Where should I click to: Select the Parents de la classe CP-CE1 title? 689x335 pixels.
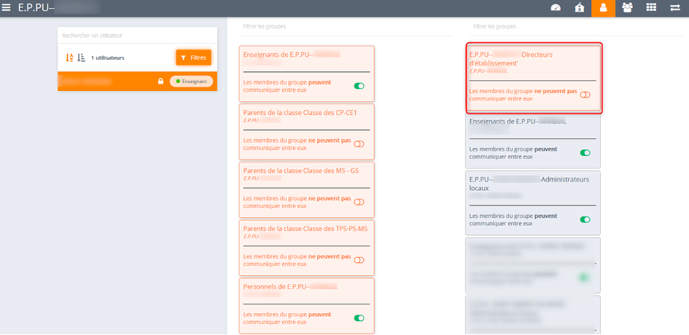pos(300,113)
